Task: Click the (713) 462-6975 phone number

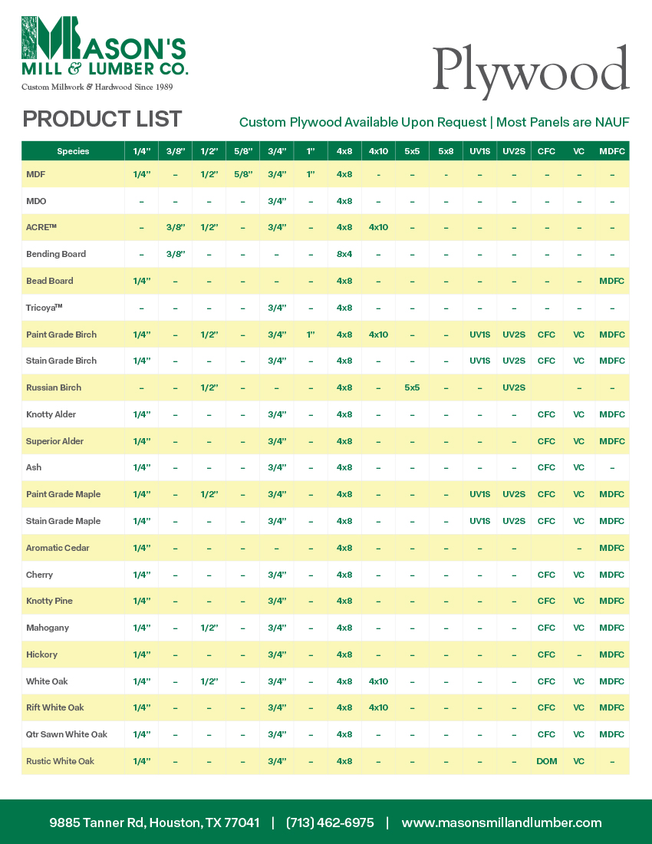Action: (x=330, y=823)
